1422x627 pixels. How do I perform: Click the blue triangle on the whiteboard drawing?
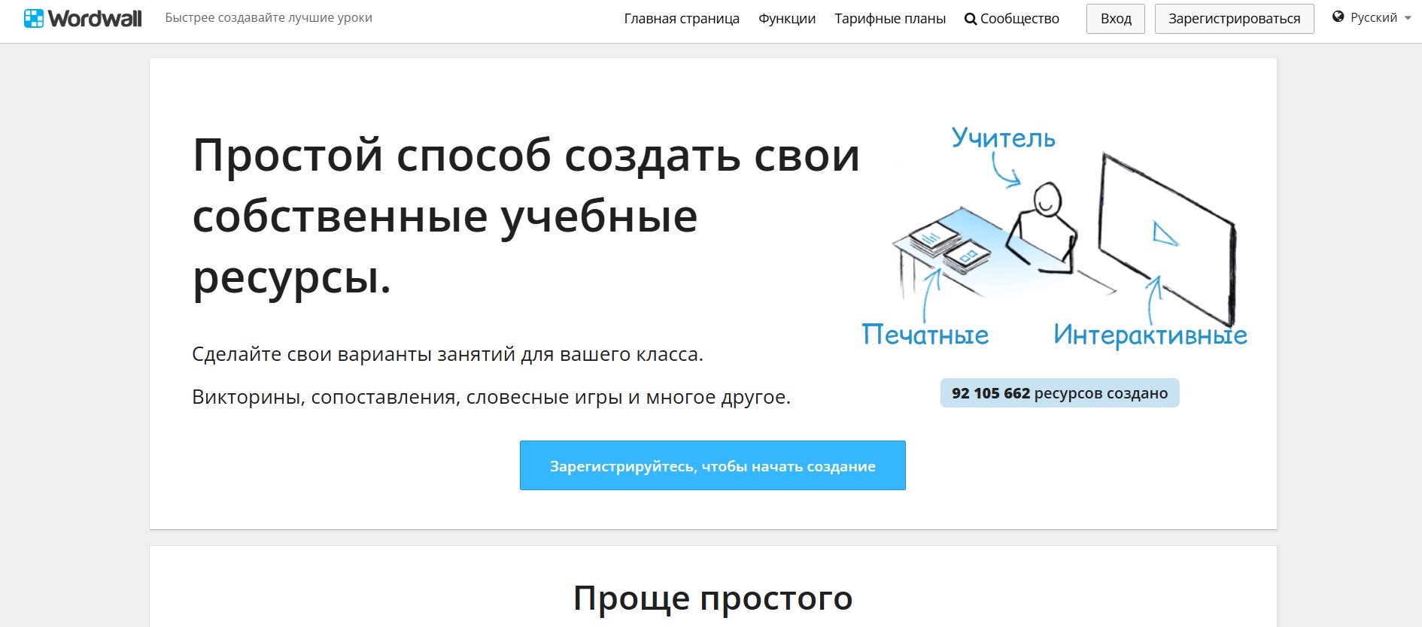pyautogui.click(x=1164, y=234)
